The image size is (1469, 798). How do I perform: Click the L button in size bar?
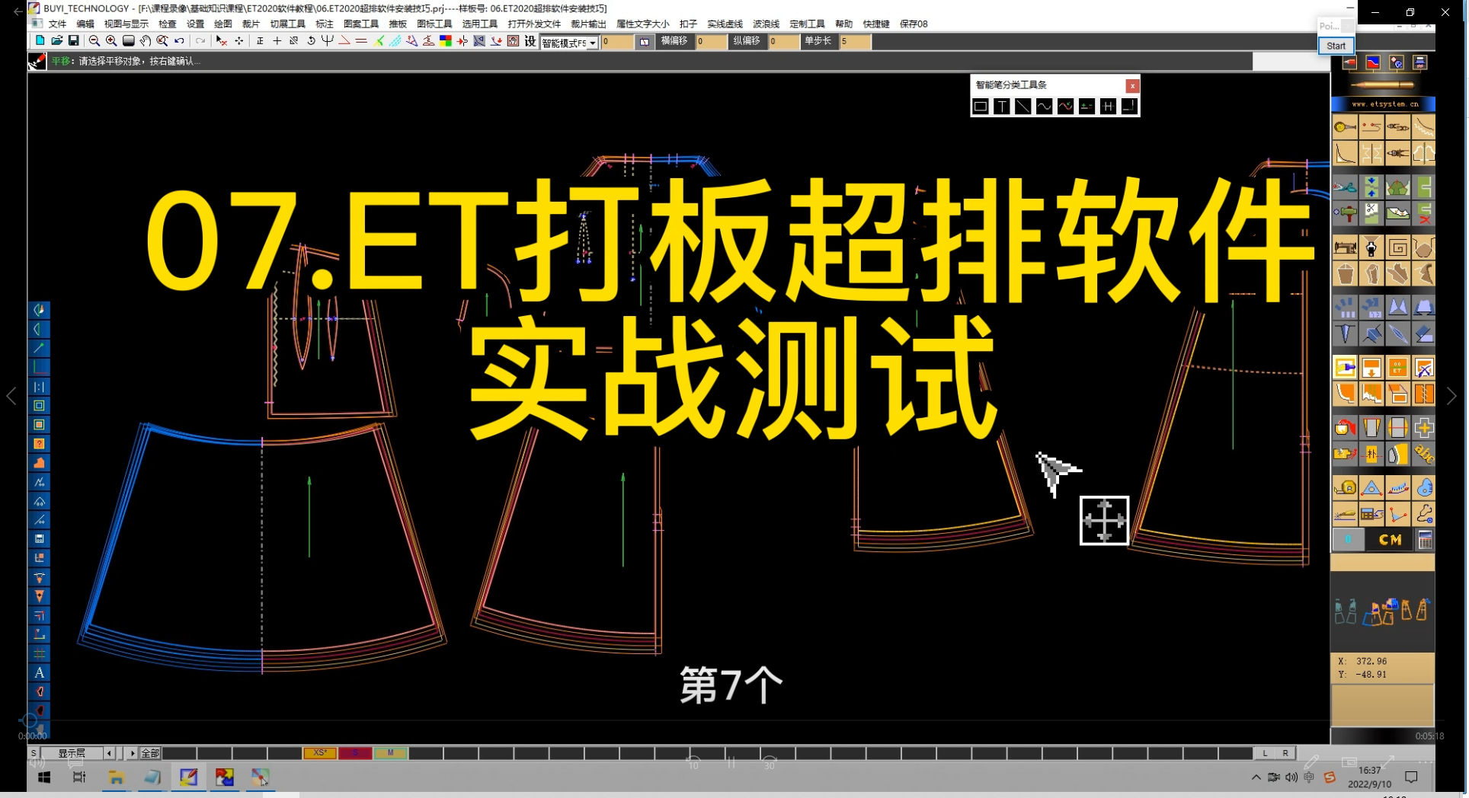(x=1265, y=753)
